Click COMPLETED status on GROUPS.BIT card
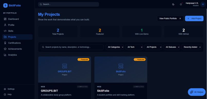 (82, 87)
